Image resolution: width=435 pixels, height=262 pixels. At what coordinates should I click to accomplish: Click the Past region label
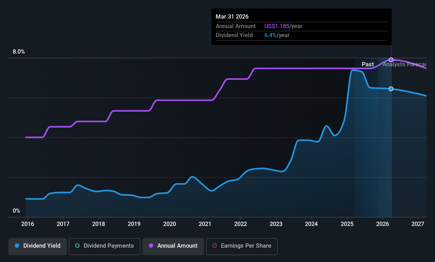pos(368,64)
